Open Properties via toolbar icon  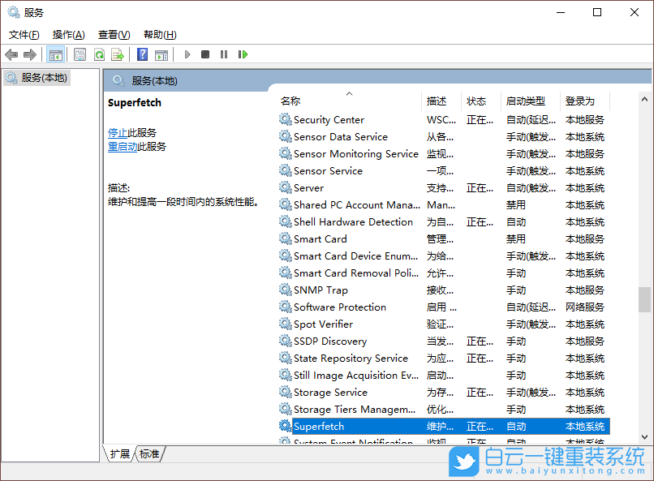click(80, 54)
